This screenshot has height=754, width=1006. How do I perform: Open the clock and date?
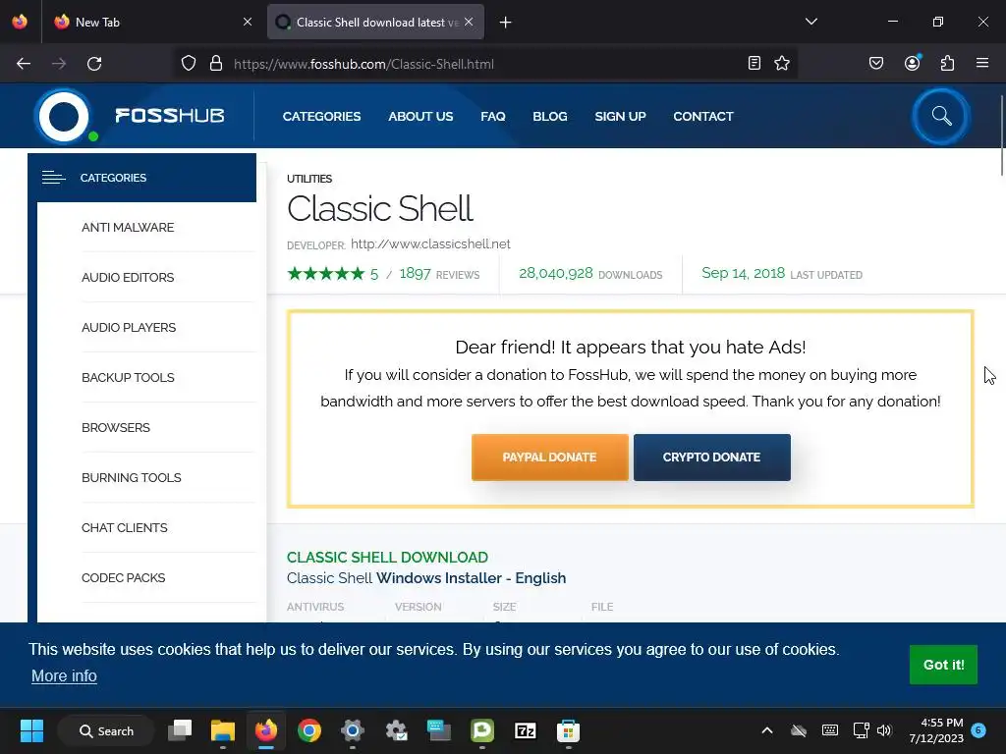click(936, 730)
